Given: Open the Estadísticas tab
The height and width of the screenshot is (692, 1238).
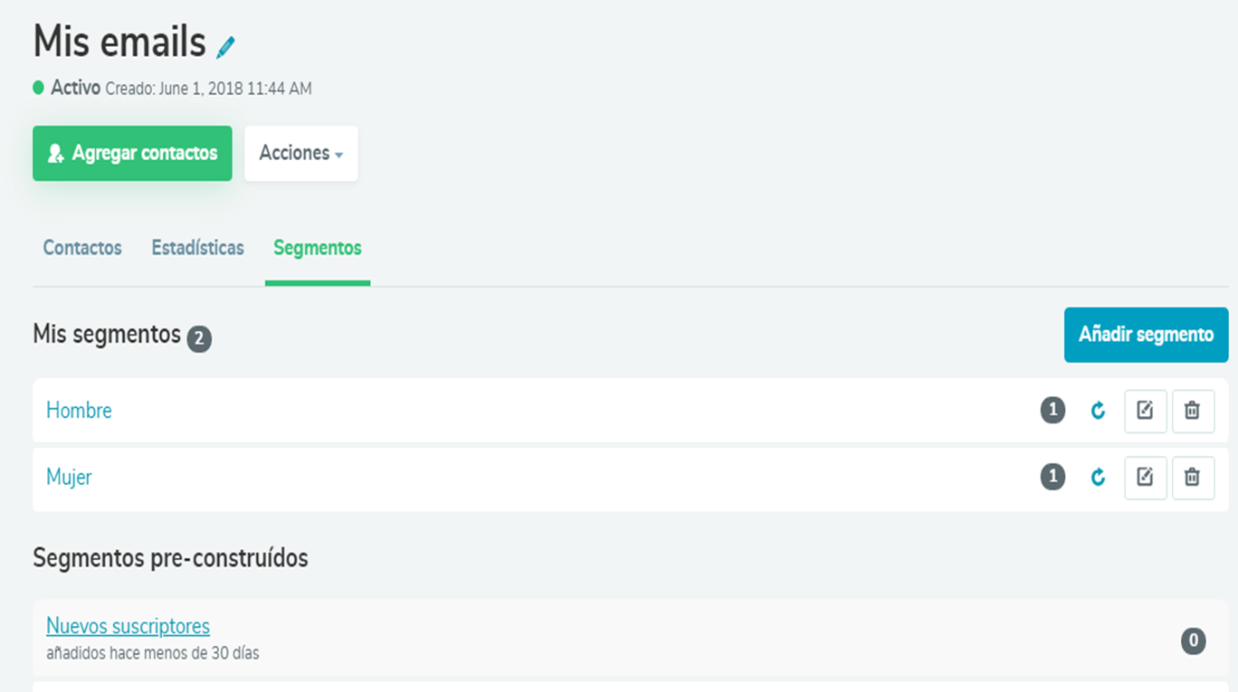Looking at the screenshot, I should (x=197, y=248).
